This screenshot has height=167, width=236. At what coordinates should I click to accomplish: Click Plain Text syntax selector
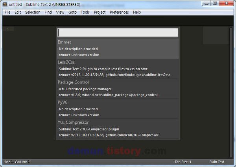click(x=217, y=162)
